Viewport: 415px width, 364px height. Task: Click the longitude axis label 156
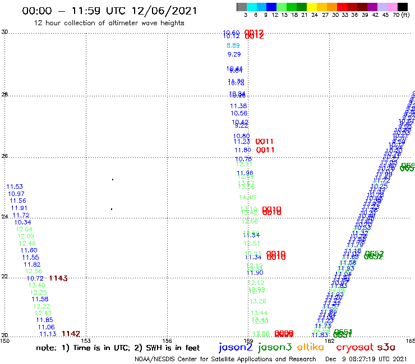(167, 341)
